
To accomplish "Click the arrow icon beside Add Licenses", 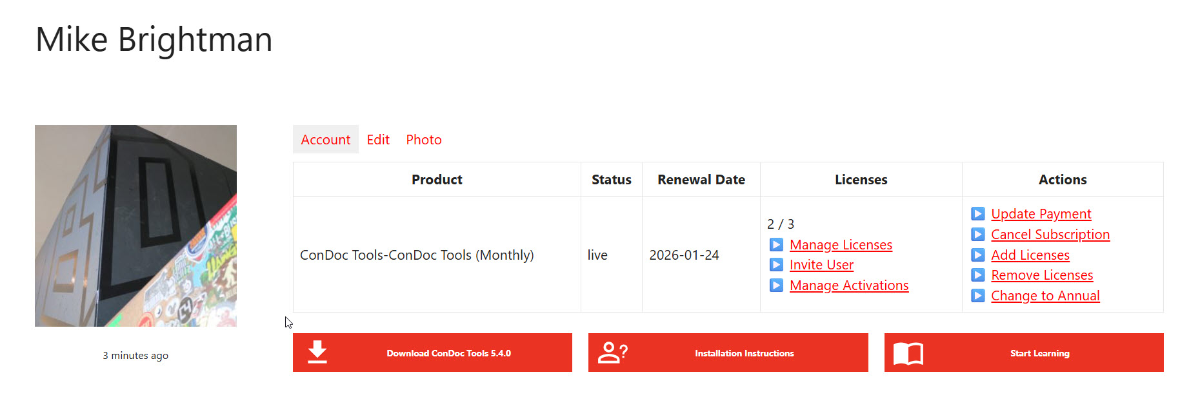I will [978, 255].
